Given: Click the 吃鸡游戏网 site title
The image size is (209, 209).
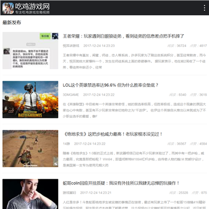Looking at the screenshot, I should (33, 6).
